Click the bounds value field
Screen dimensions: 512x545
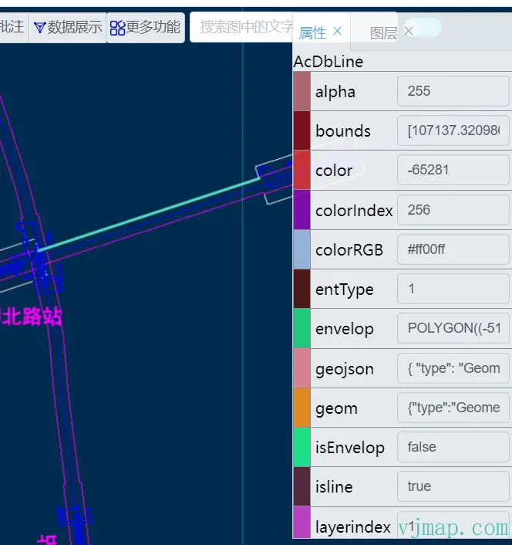tap(453, 130)
